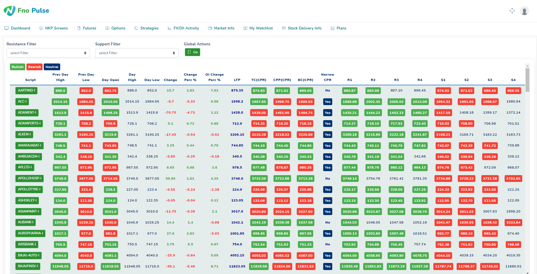The height and width of the screenshot is (274, 537).
Task: Open Market Info menu
Action: [224, 28]
